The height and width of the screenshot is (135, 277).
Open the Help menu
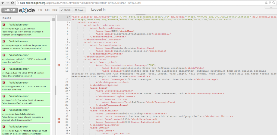point(55,10)
